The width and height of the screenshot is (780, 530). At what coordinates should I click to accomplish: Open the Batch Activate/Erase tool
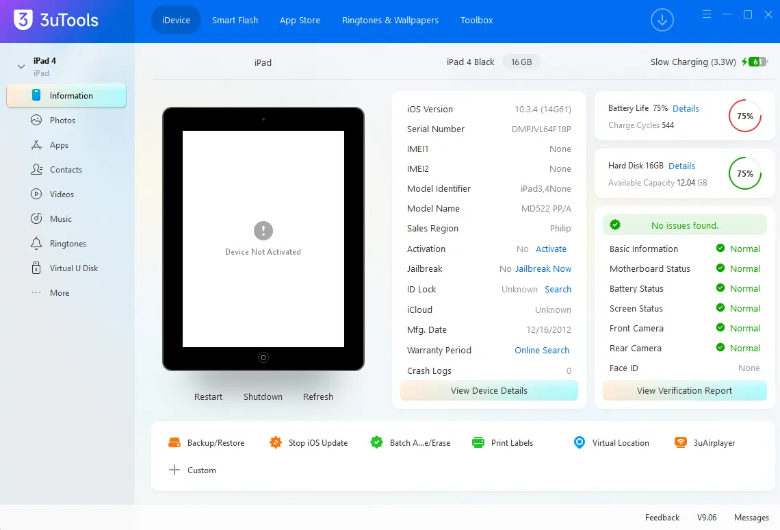[x=411, y=442]
